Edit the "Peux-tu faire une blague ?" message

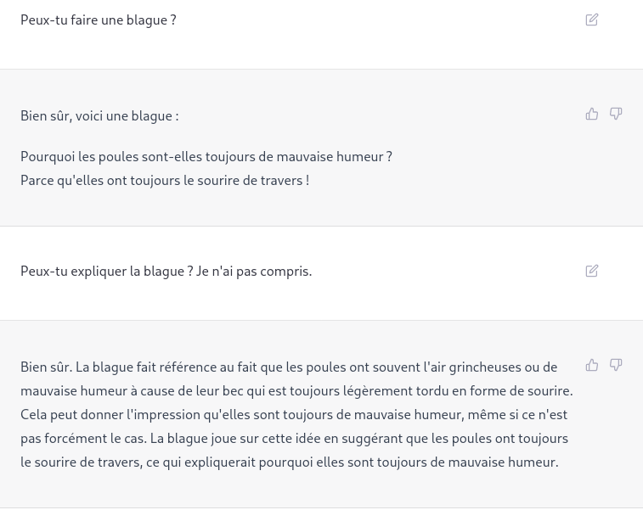(592, 20)
